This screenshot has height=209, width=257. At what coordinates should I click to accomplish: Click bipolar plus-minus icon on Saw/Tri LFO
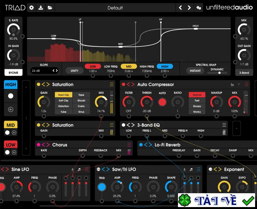tap(184, 169)
